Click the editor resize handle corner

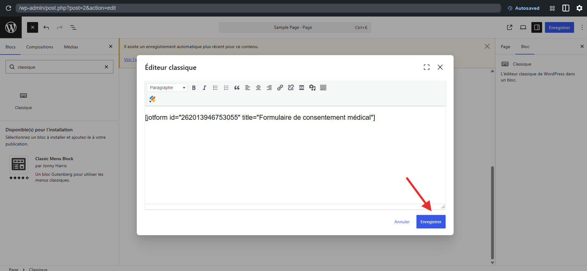click(x=443, y=207)
